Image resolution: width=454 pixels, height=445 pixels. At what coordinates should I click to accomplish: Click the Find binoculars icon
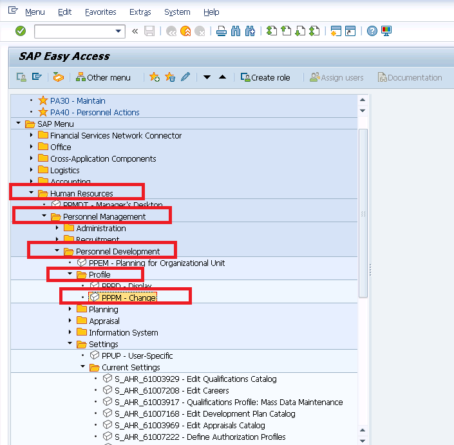pyautogui.click(x=236, y=31)
